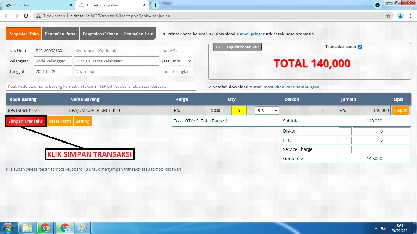
Task: Select the Penjualan Partai tab
Action: point(60,34)
